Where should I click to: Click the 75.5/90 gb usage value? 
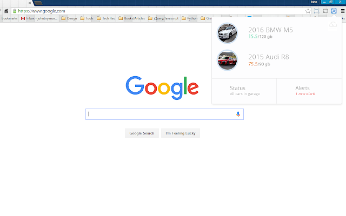click(259, 64)
